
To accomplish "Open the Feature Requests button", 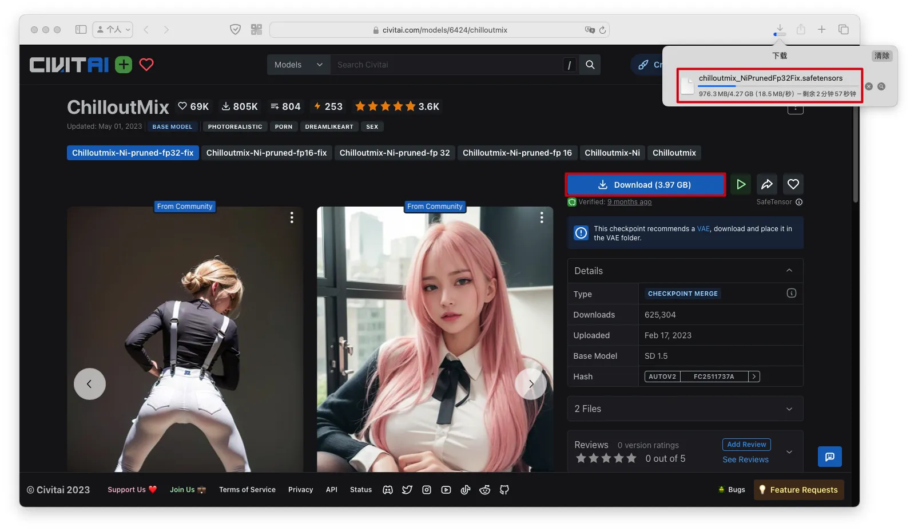I will 798,490.
